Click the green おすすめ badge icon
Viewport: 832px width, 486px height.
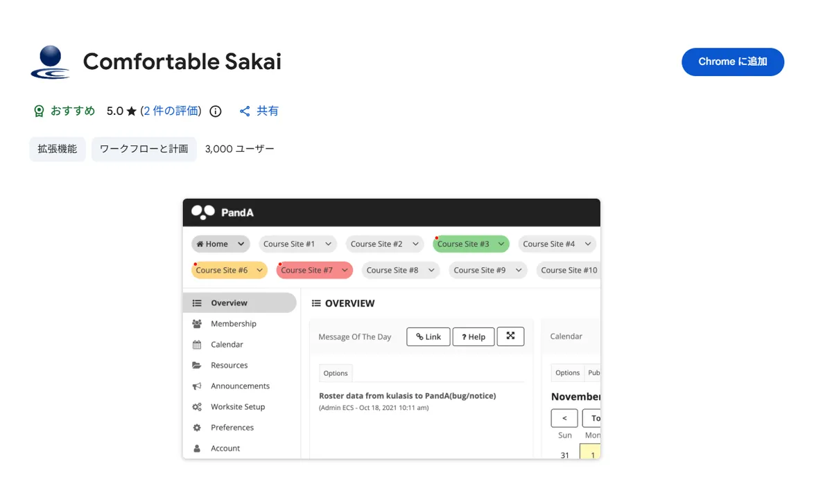(x=39, y=111)
